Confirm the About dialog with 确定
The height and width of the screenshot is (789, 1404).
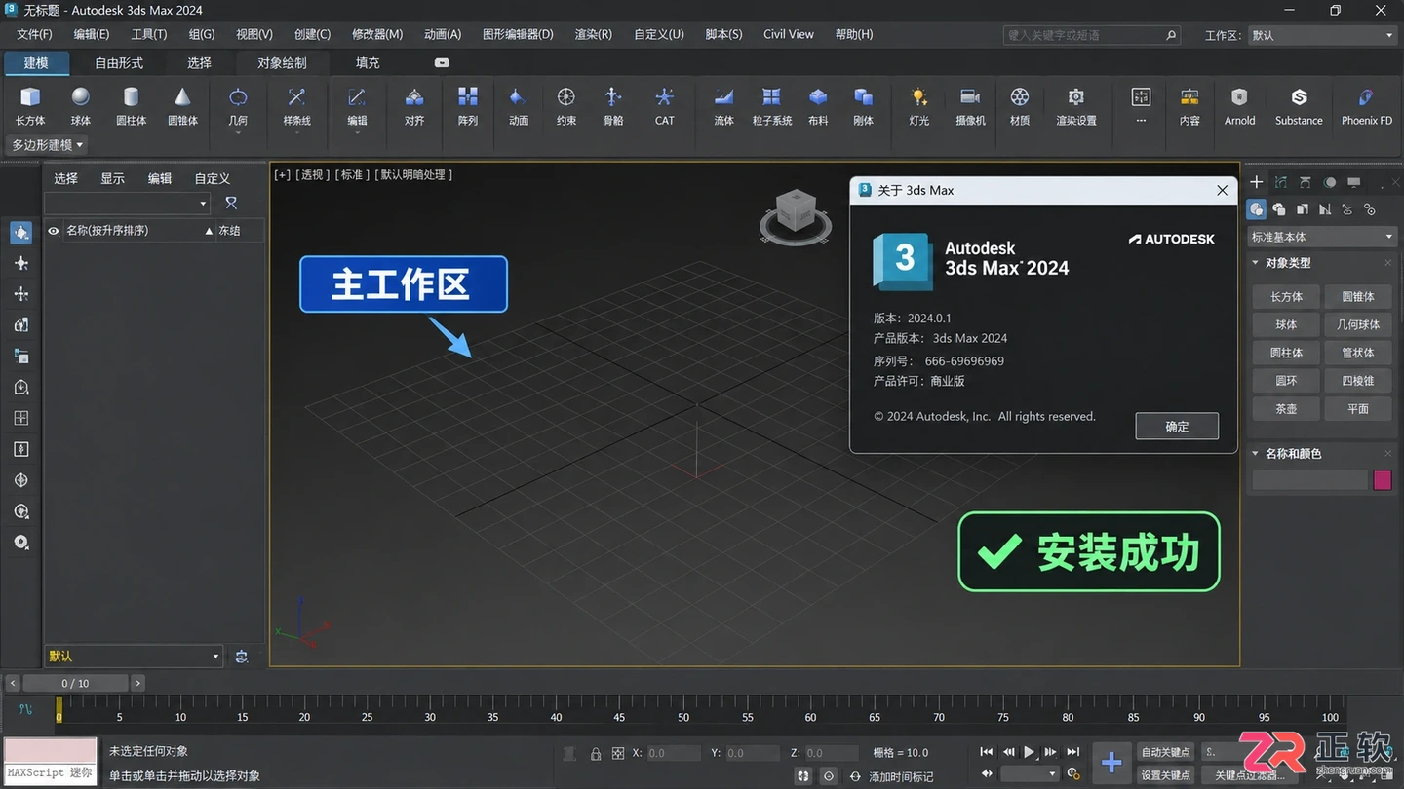[x=1177, y=426]
